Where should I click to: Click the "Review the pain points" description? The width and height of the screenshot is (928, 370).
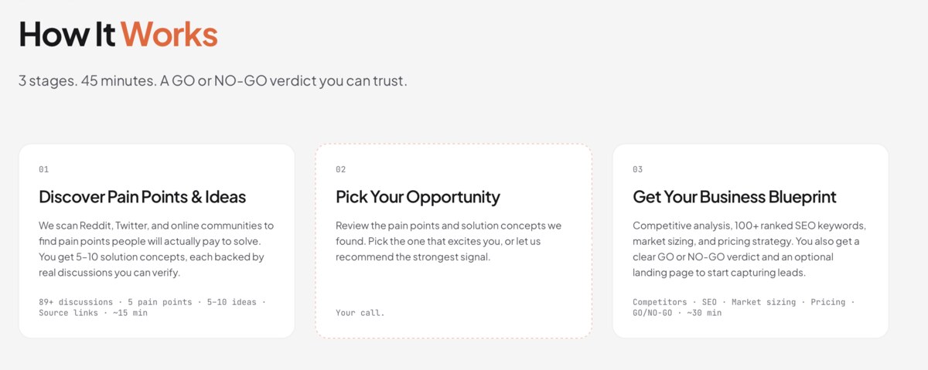[449, 241]
